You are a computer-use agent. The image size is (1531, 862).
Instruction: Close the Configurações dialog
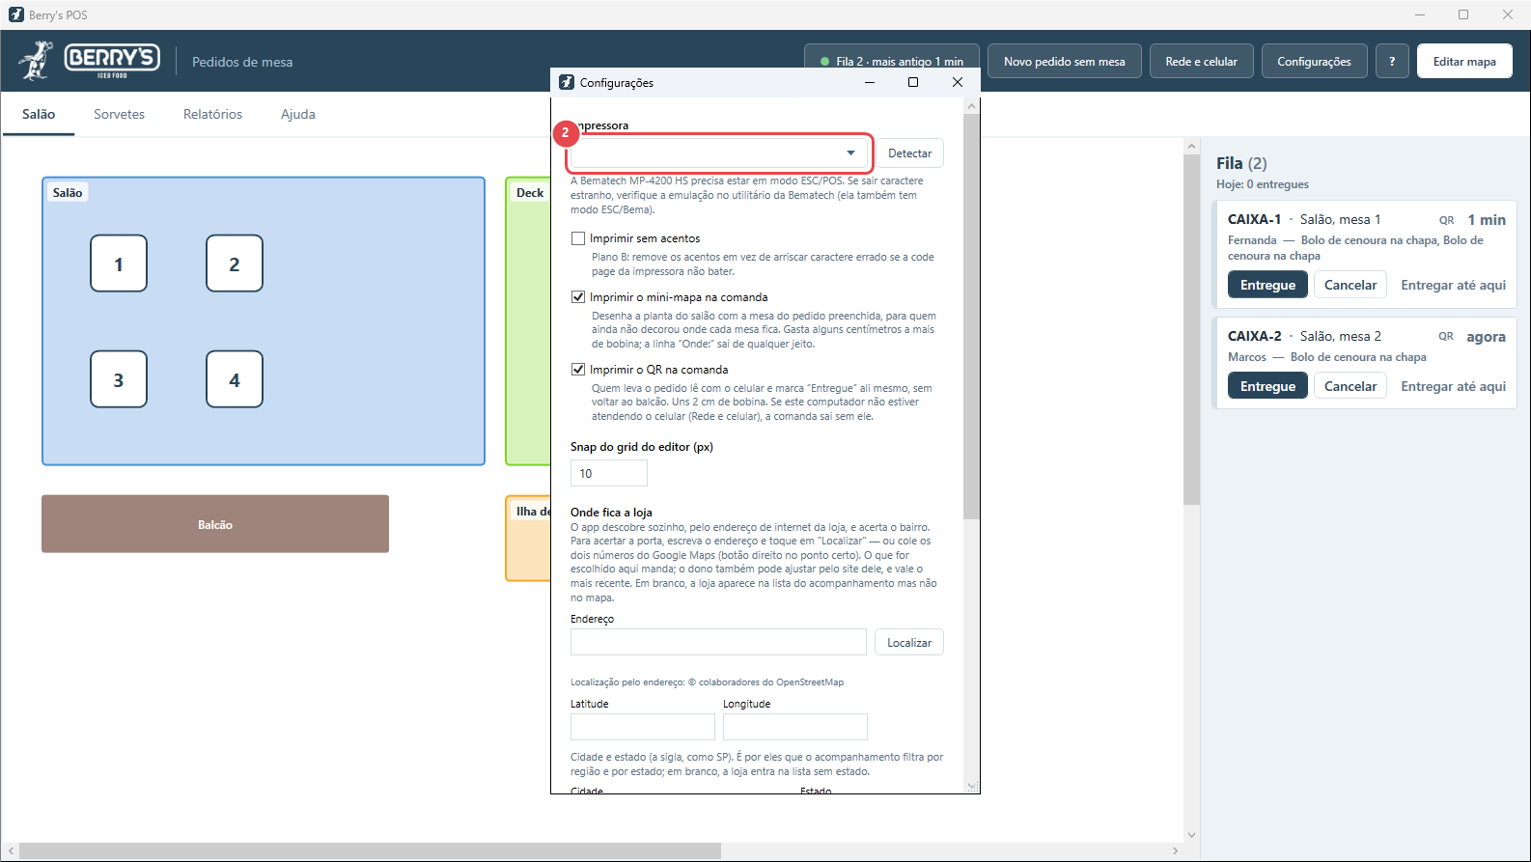pos(958,82)
